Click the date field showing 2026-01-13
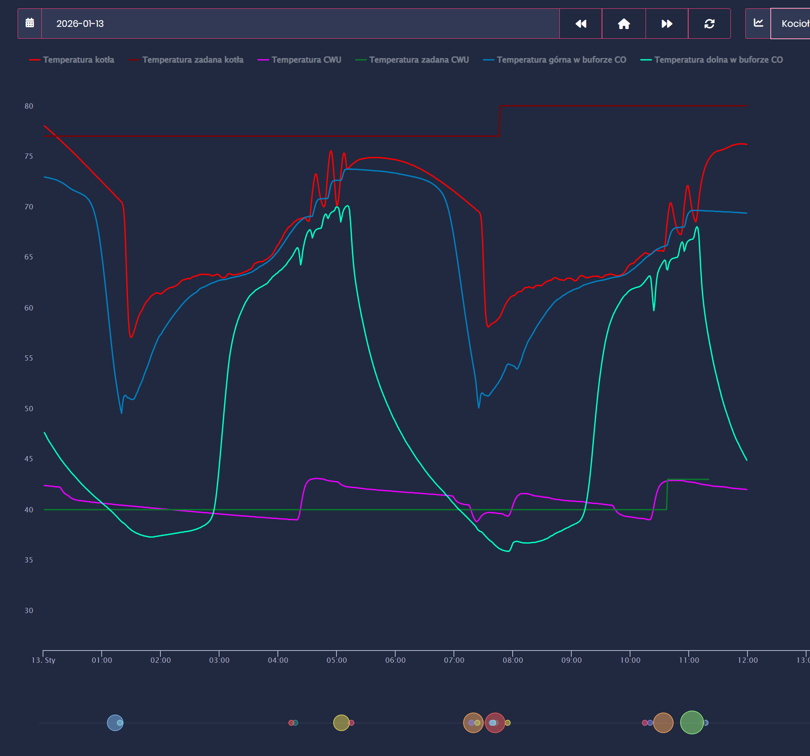Image resolution: width=810 pixels, height=756 pixels. (300, 24)
